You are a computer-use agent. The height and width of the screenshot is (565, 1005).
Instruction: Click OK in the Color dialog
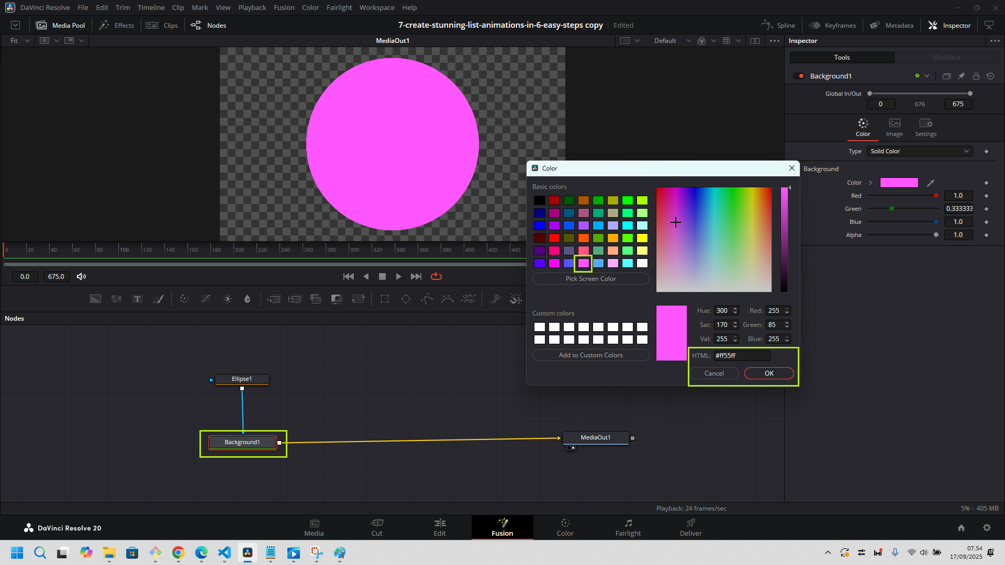tap(768, 374)
